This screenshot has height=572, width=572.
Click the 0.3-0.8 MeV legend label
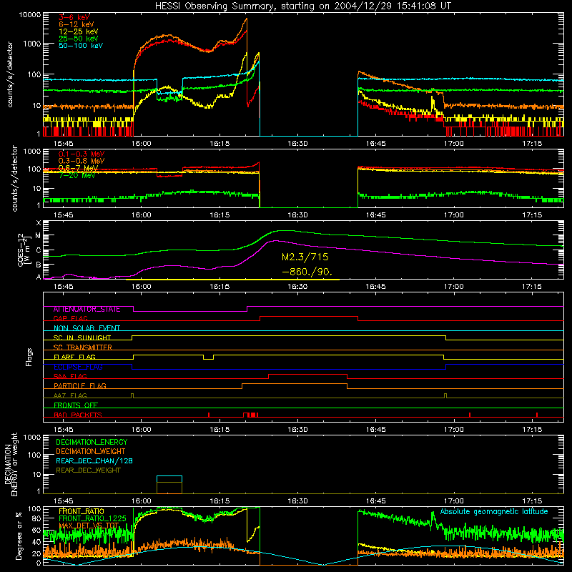click(82, 161)
